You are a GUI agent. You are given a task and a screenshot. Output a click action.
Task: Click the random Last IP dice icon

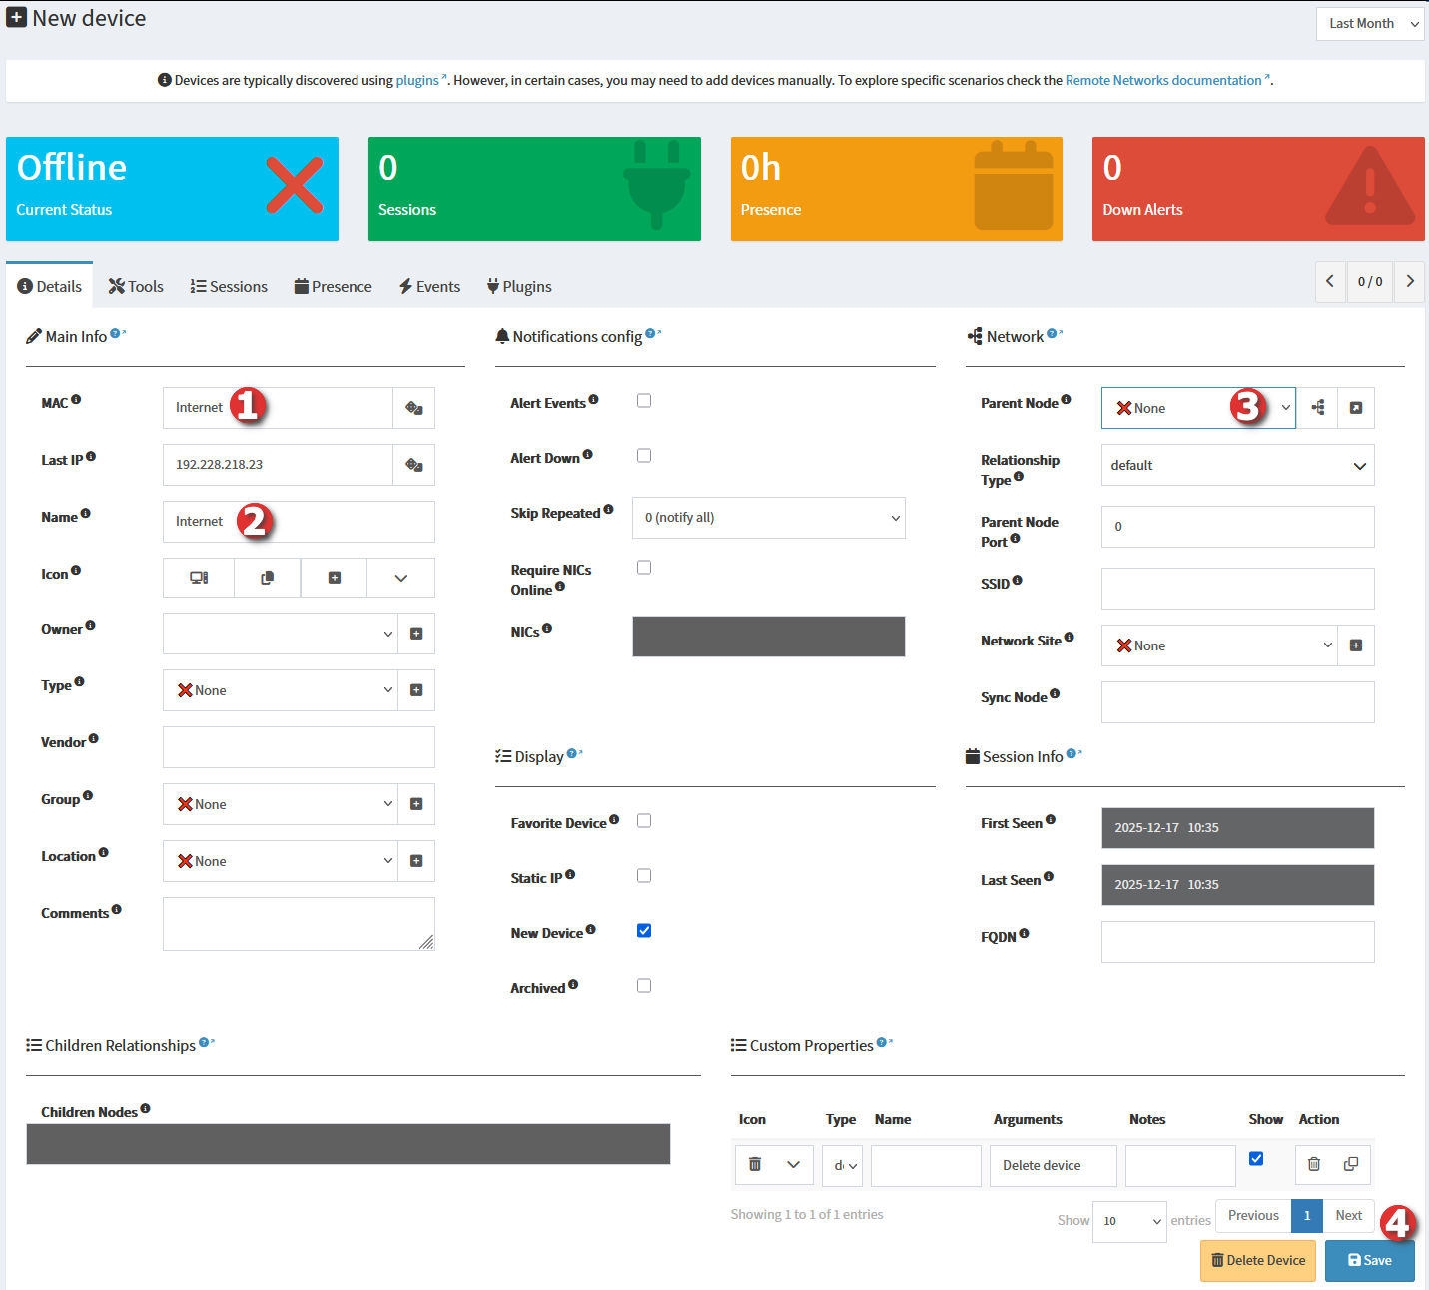(413, 465)
